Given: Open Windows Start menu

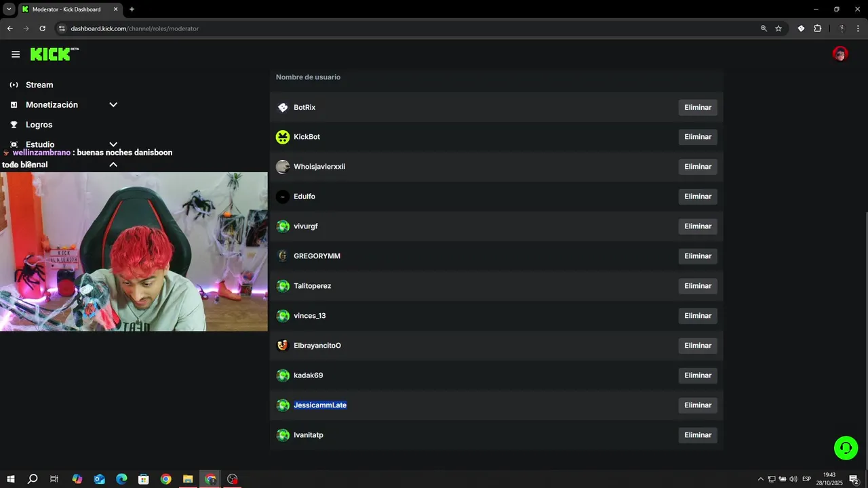Looking at the screenshot, I should (11, 479).
